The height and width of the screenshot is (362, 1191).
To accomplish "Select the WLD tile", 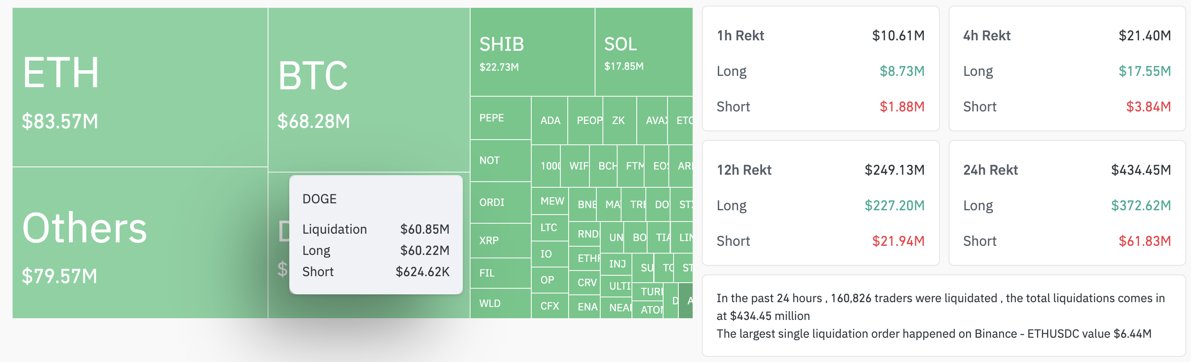I will pyautogui.click(x=500, y=303).
